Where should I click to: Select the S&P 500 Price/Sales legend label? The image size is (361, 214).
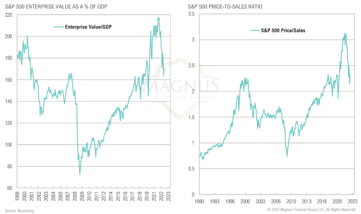tap(283, 30)
